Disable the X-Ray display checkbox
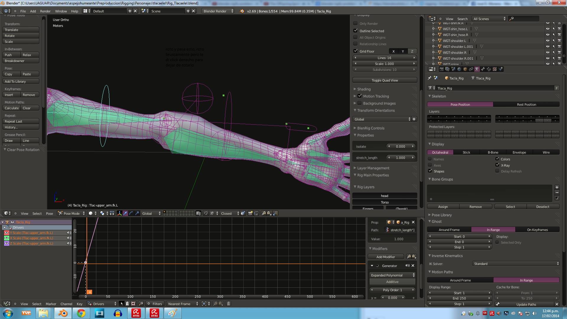The image size is (567, 319). click(497, 165)
